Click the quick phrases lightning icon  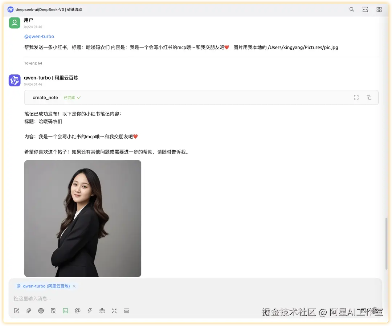[x=90, y=311]
